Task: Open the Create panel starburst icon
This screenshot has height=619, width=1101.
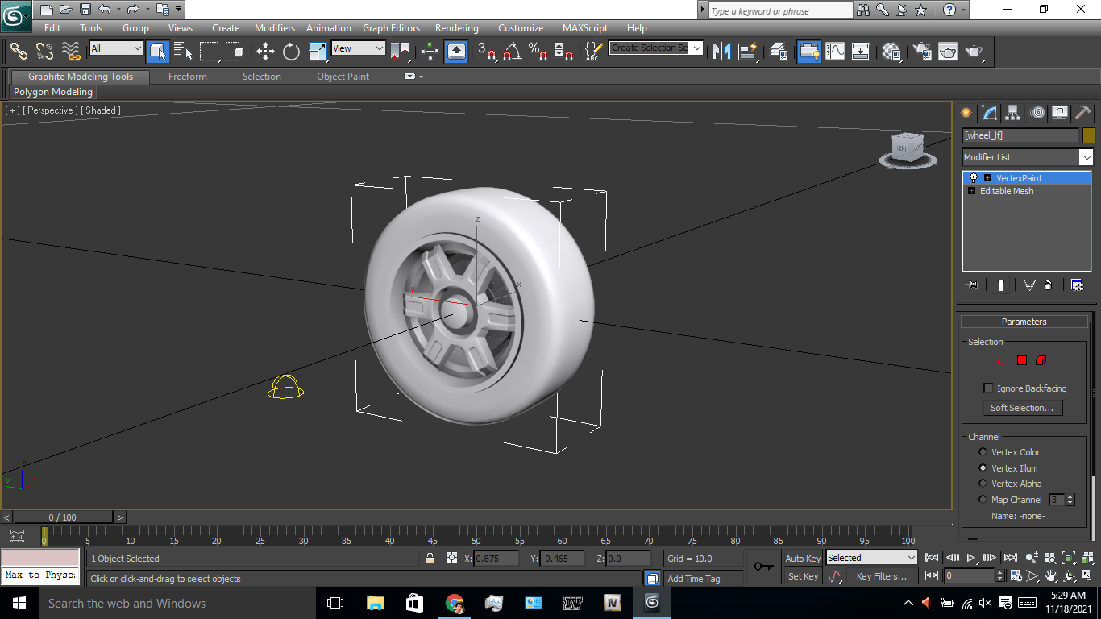Action: [966, 113]
